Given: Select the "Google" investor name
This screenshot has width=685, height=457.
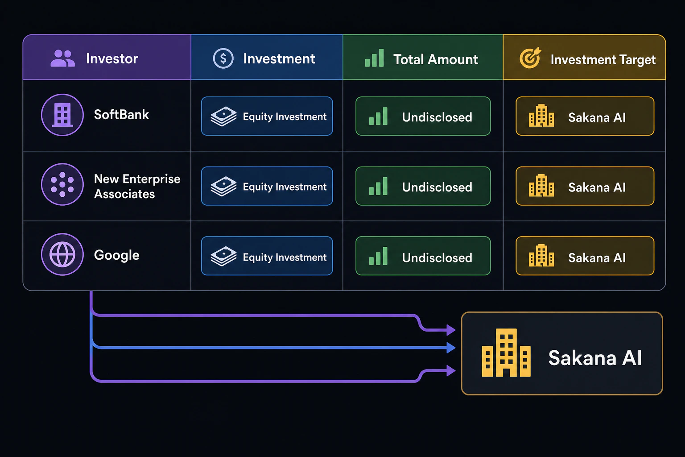Looking at the screenshot, I should pyautogui.click(x=117, y=255).
